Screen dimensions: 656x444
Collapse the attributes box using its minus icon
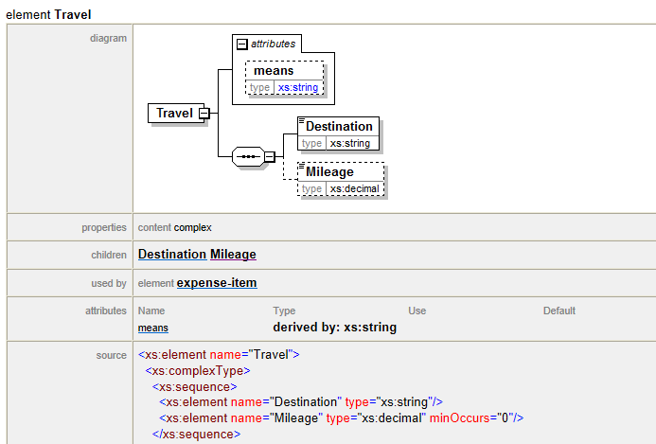pos(242,44)
